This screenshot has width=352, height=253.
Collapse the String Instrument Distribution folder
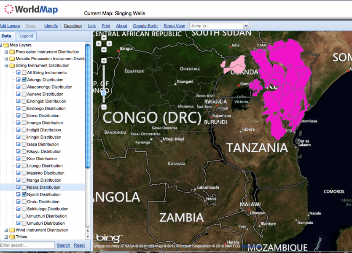tap(6, 65)
